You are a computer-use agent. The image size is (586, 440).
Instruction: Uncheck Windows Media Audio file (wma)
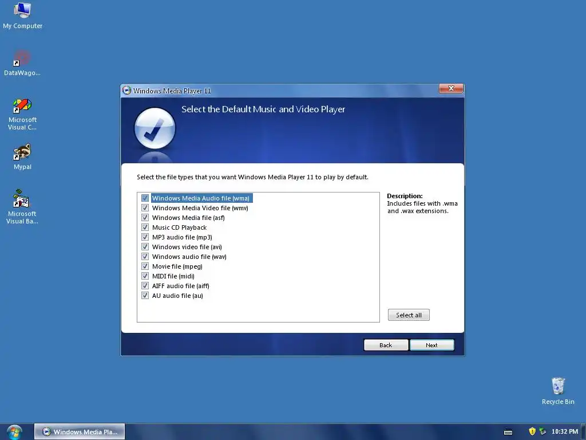pos(145,198)
